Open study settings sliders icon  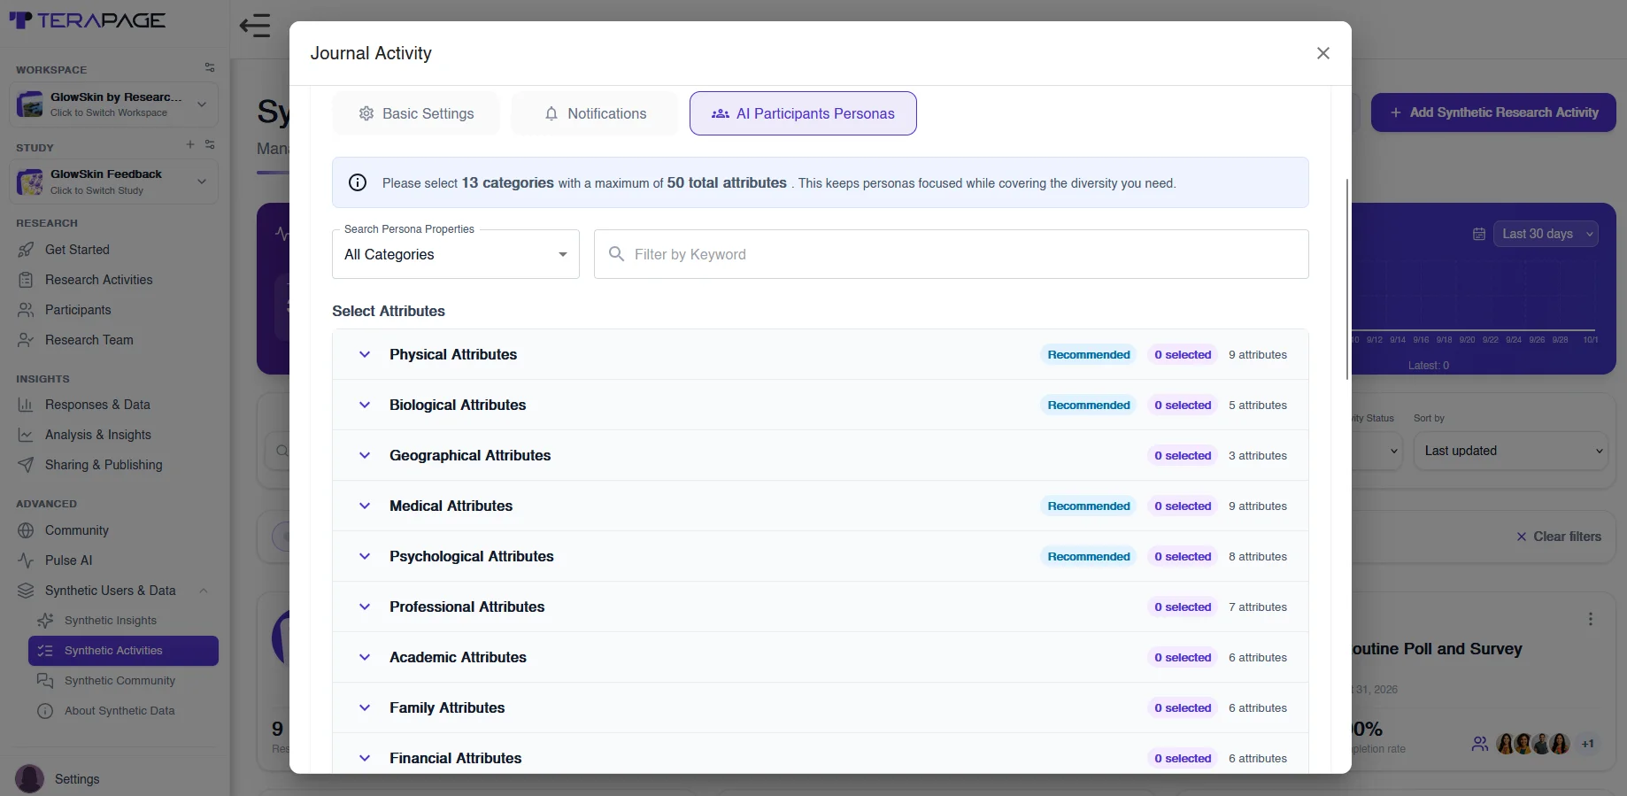pos(210,144)
